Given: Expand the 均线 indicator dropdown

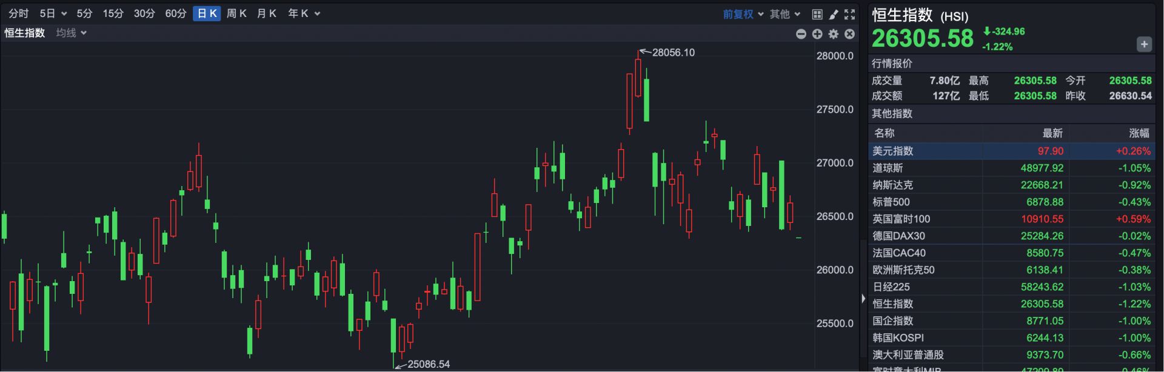Looking at the screenshot, I should click(x=71, y=33).
